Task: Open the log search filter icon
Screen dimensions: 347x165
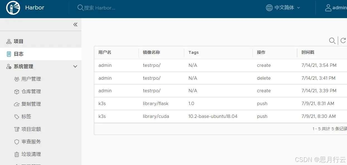Action: point(332,41)
